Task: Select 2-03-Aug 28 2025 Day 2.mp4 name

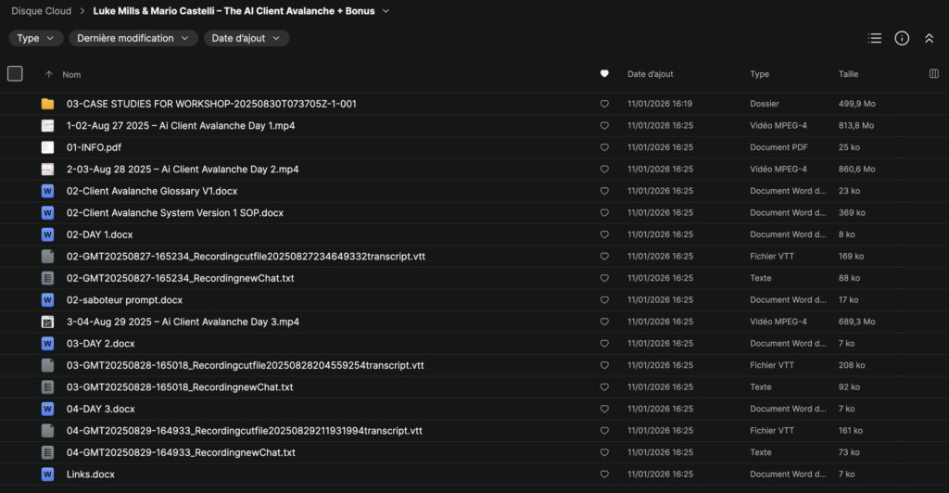Action: [x=183, y=170]
